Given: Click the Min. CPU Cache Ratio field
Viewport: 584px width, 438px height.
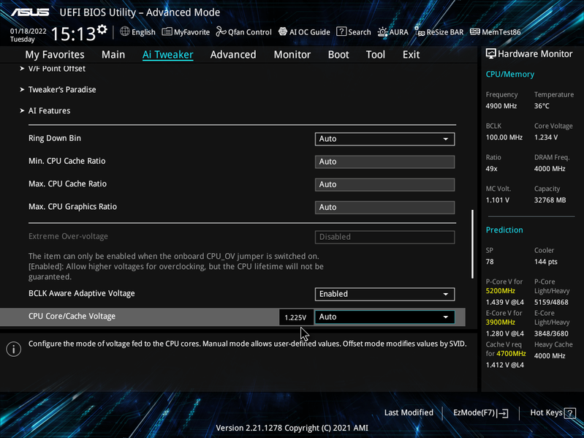Looking at the screenshot, I should (x=384, y=162).
